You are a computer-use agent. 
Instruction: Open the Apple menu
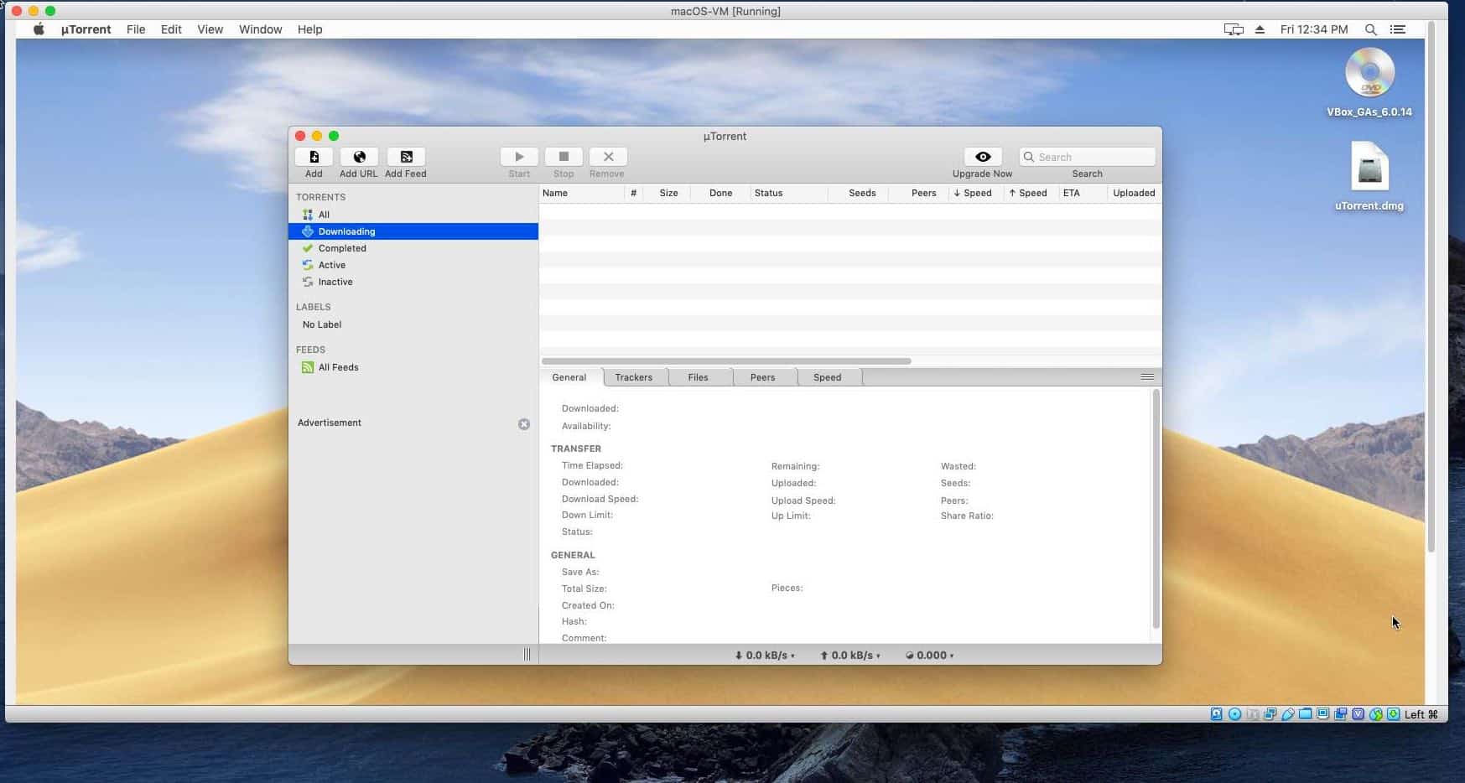tap(39, 29)
